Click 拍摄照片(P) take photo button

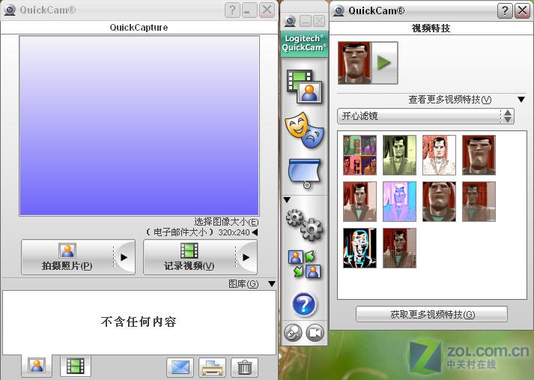[x=67, y=257]
